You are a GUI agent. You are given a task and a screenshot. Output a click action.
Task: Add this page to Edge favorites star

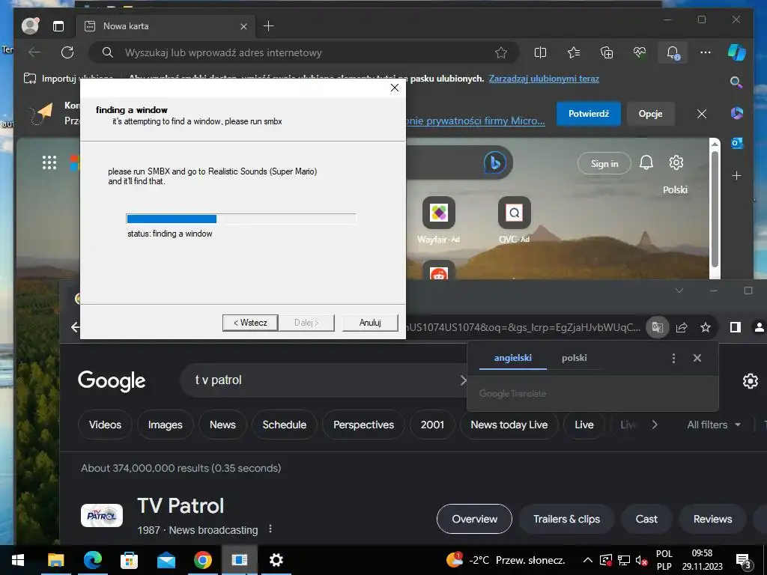click(x=501, y=53)
